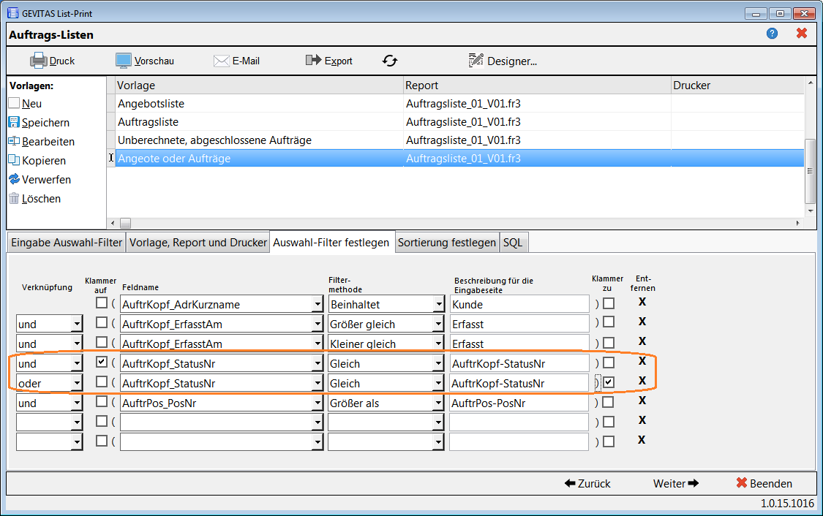Uncheck Klammer auf in 'und' StatusNr row
823x516 pixels.
[x=102, y=362]
